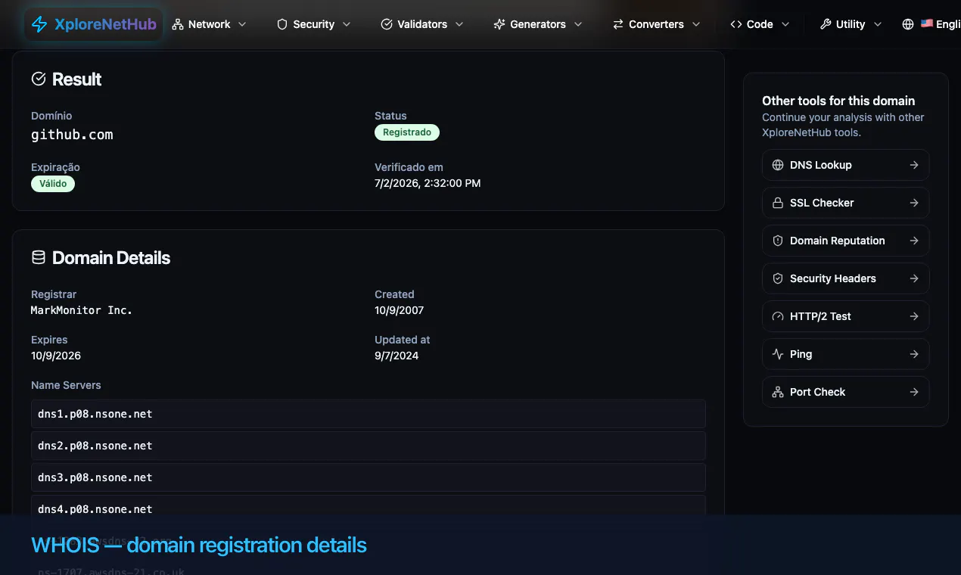
Task: Click the gauge icon beside HTTP/2 Test
Action: tap(778, 316)
